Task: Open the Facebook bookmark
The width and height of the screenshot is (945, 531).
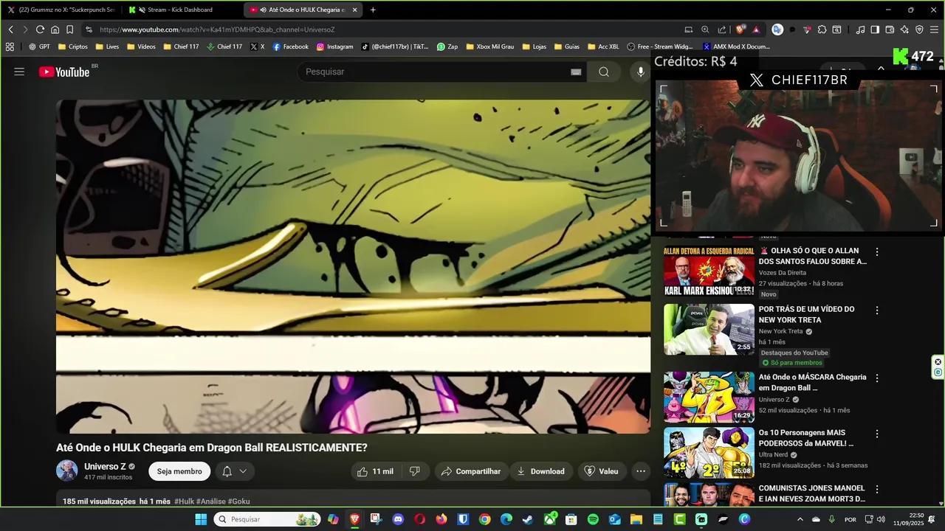Action: click(x=290, y=46)
